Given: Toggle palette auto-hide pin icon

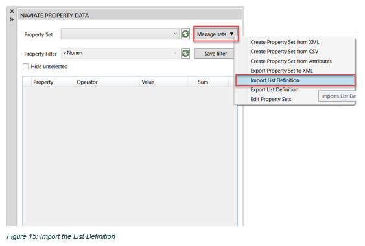Looking at the screenshot, I should tap(12, 20).
